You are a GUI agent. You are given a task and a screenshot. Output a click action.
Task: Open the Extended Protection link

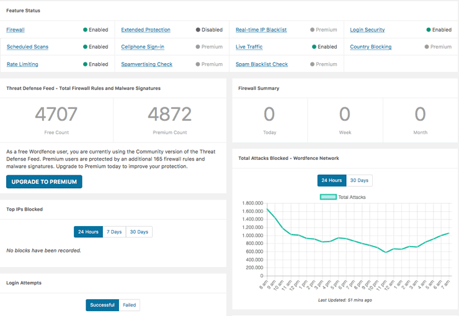(x=146, y=30)
